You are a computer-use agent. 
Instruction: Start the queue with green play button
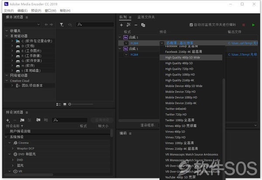click(253, 25)
